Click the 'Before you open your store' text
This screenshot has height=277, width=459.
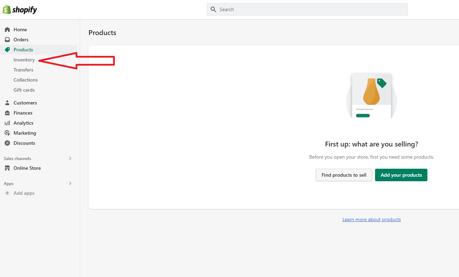[372, 157]
